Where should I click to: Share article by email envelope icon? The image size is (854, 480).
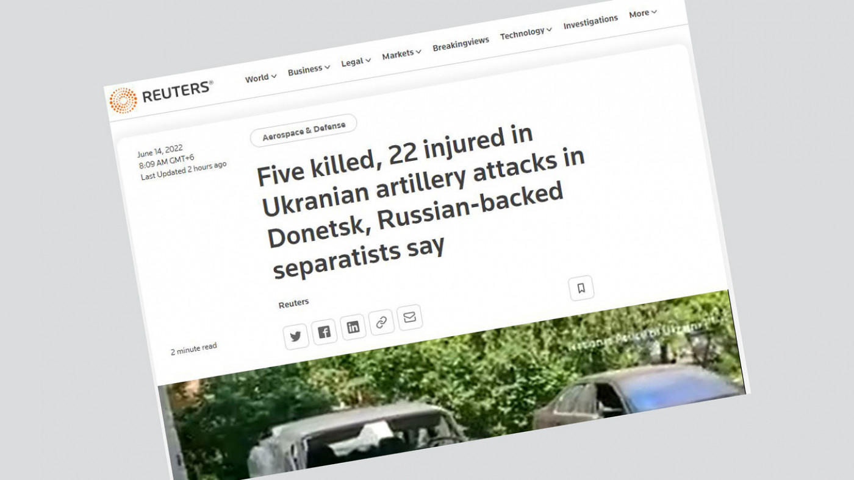(409, 317)
